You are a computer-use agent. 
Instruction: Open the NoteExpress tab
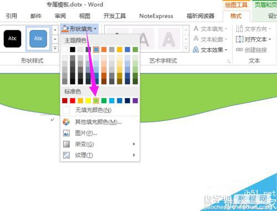156,16
